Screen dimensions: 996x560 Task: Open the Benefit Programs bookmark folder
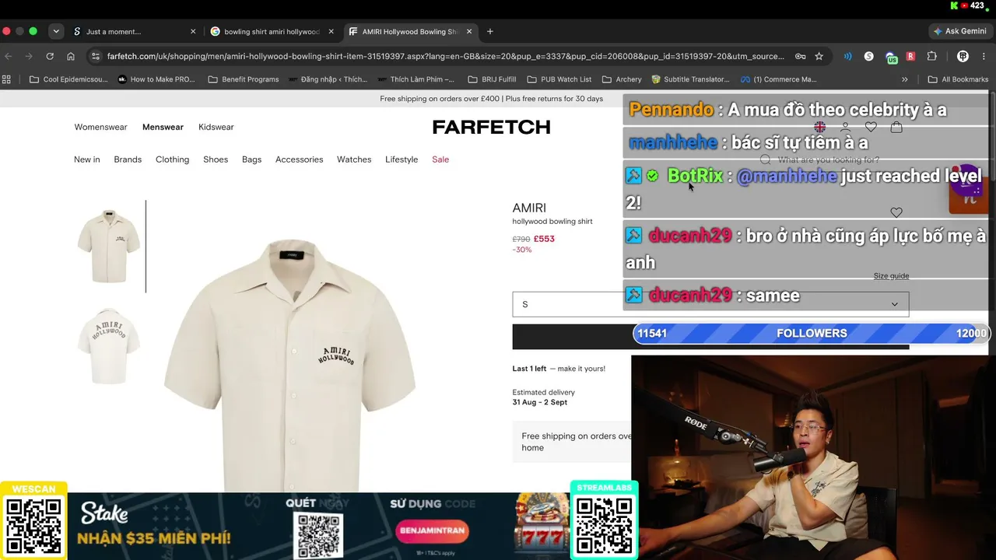pyautogui.click(x=244, y=79)
